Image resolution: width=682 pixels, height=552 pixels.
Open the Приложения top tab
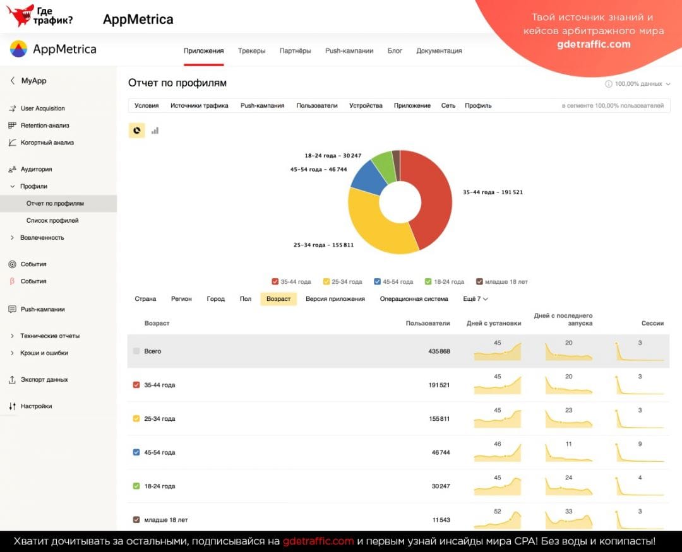[203, 51]
